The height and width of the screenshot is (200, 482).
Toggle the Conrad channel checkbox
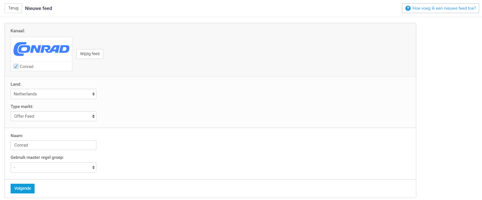pos(16,66)
